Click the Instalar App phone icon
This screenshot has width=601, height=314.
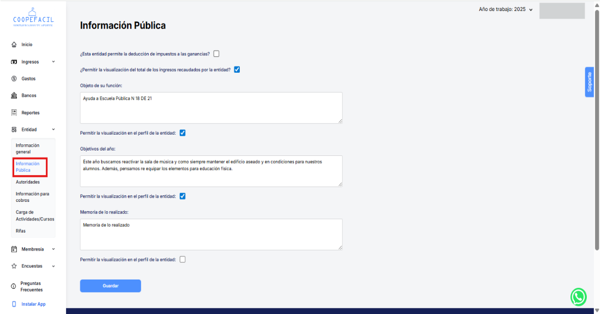pyautogui.click(x=14, y=304)
